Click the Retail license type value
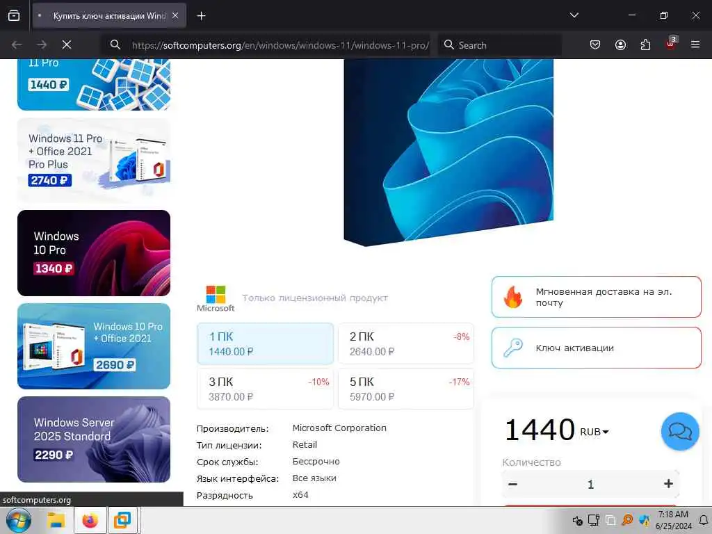The width and height of the screenshot is (712, 534). coord(305,445)
